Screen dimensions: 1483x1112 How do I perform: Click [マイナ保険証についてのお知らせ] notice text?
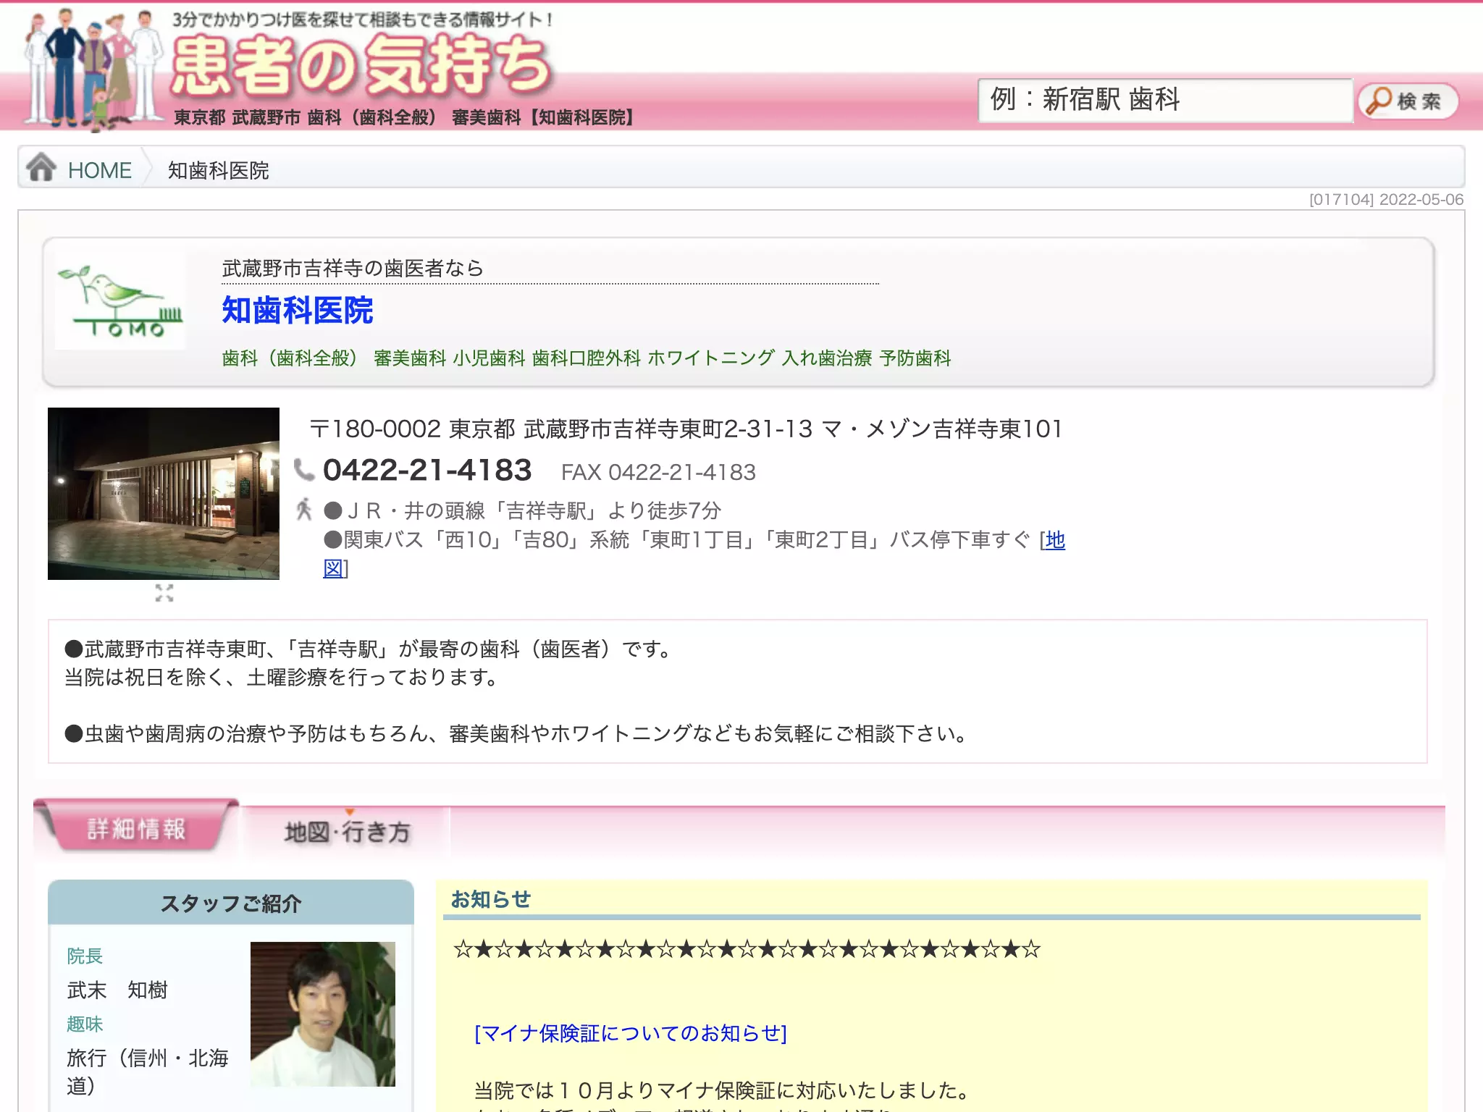pos(630,1033)
